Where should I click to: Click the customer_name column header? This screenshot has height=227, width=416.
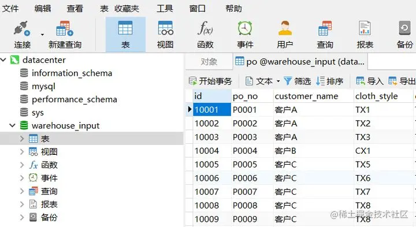(x=314, y=96)
